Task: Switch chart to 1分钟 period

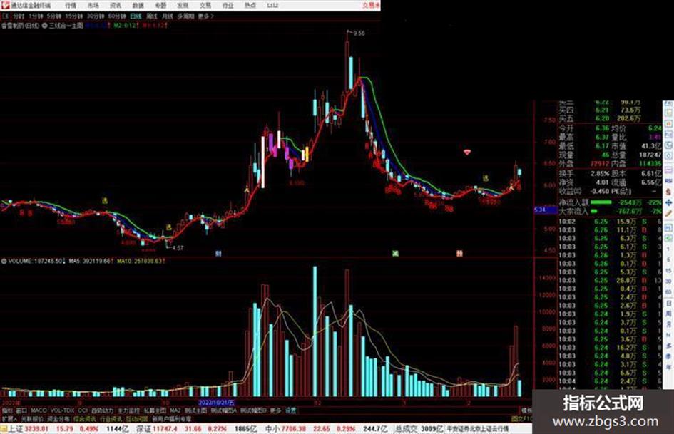Action: click(36, 16)
